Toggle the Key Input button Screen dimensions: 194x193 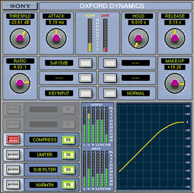pyautogui.click(x=85, y=93)
